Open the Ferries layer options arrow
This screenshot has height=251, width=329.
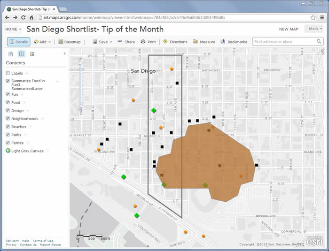[x=28, y=143]
